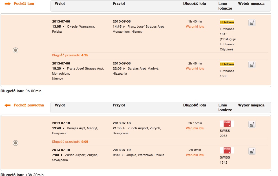This screenshot has width=278, height=176.
Task: Select the return SWISS itinerary radio button
Action: point(16,143)
